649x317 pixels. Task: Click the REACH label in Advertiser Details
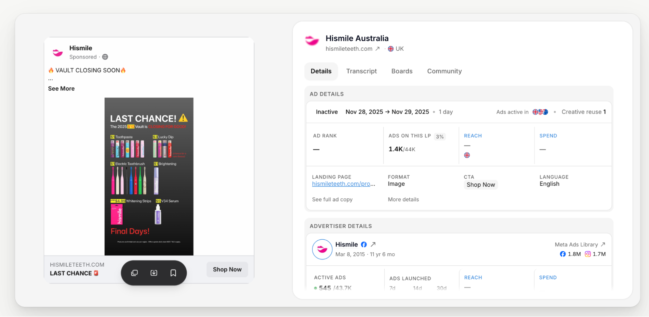(473, 278)
